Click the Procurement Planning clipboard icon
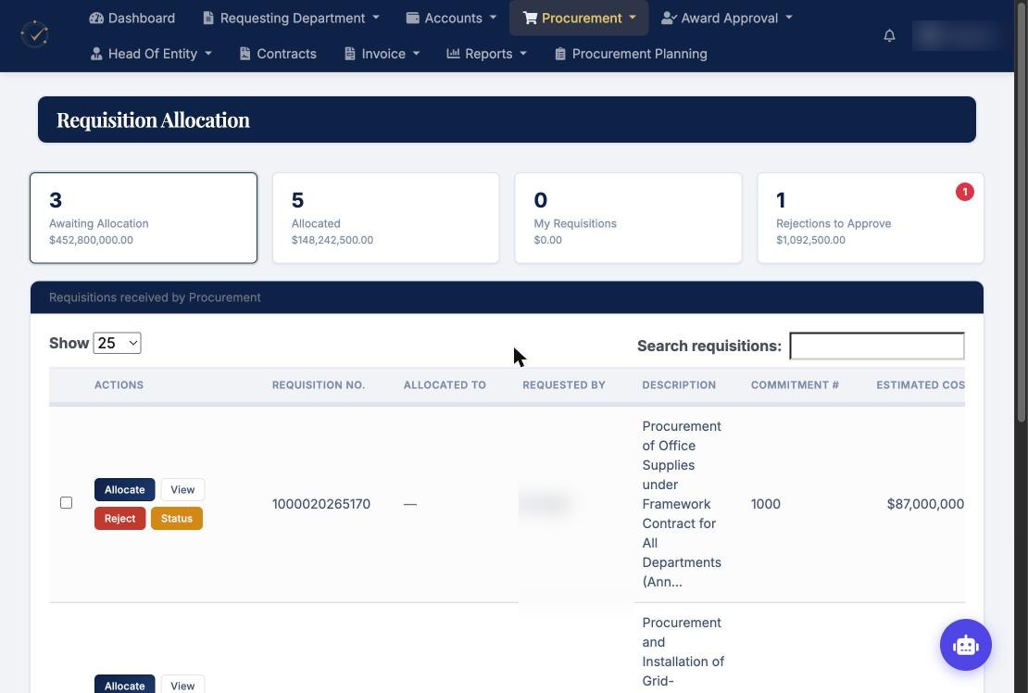Viewport: 1028px width, 693px height. click(560, 54)
